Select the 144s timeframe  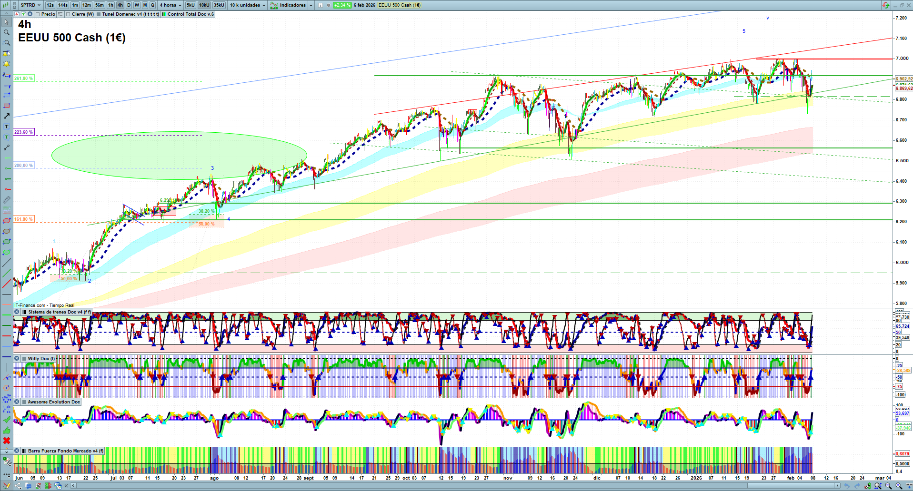pyautogui.click(x=63, y=5)
